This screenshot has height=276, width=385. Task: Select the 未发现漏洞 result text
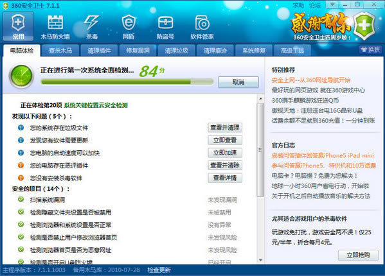pyautogui.click(x=222, y=200)
